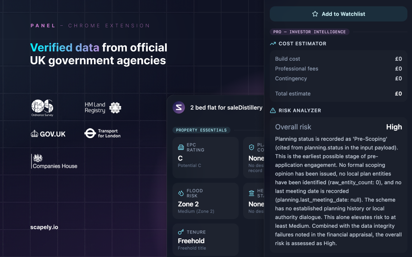412x257 pixels.
Task: Click the Verified data headline
Action: [x=65, y=48]
